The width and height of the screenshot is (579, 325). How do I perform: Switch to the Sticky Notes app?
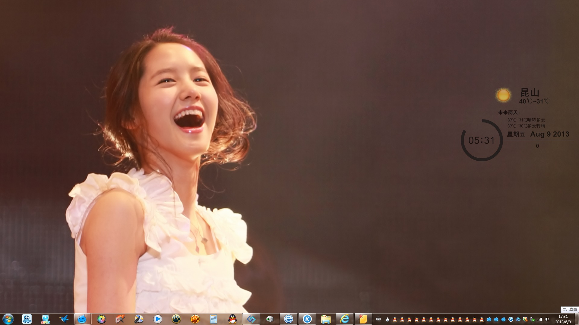[x=363, y=319]
